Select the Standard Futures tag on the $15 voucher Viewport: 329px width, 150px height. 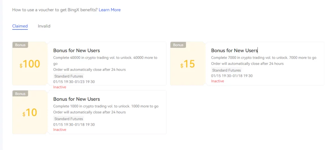(227, 70)
